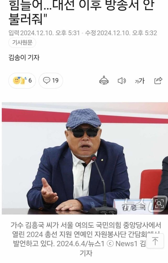Click the comment count number 19
The width and height of the screenshot is (168, 263).
55,81
